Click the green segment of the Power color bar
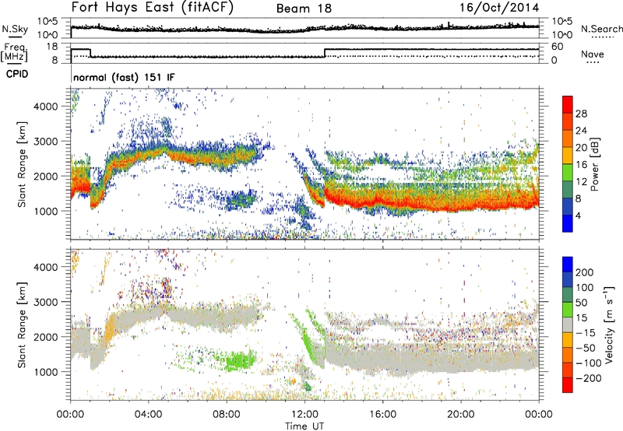The image size is (623, 431). click(x=568, y=173)
